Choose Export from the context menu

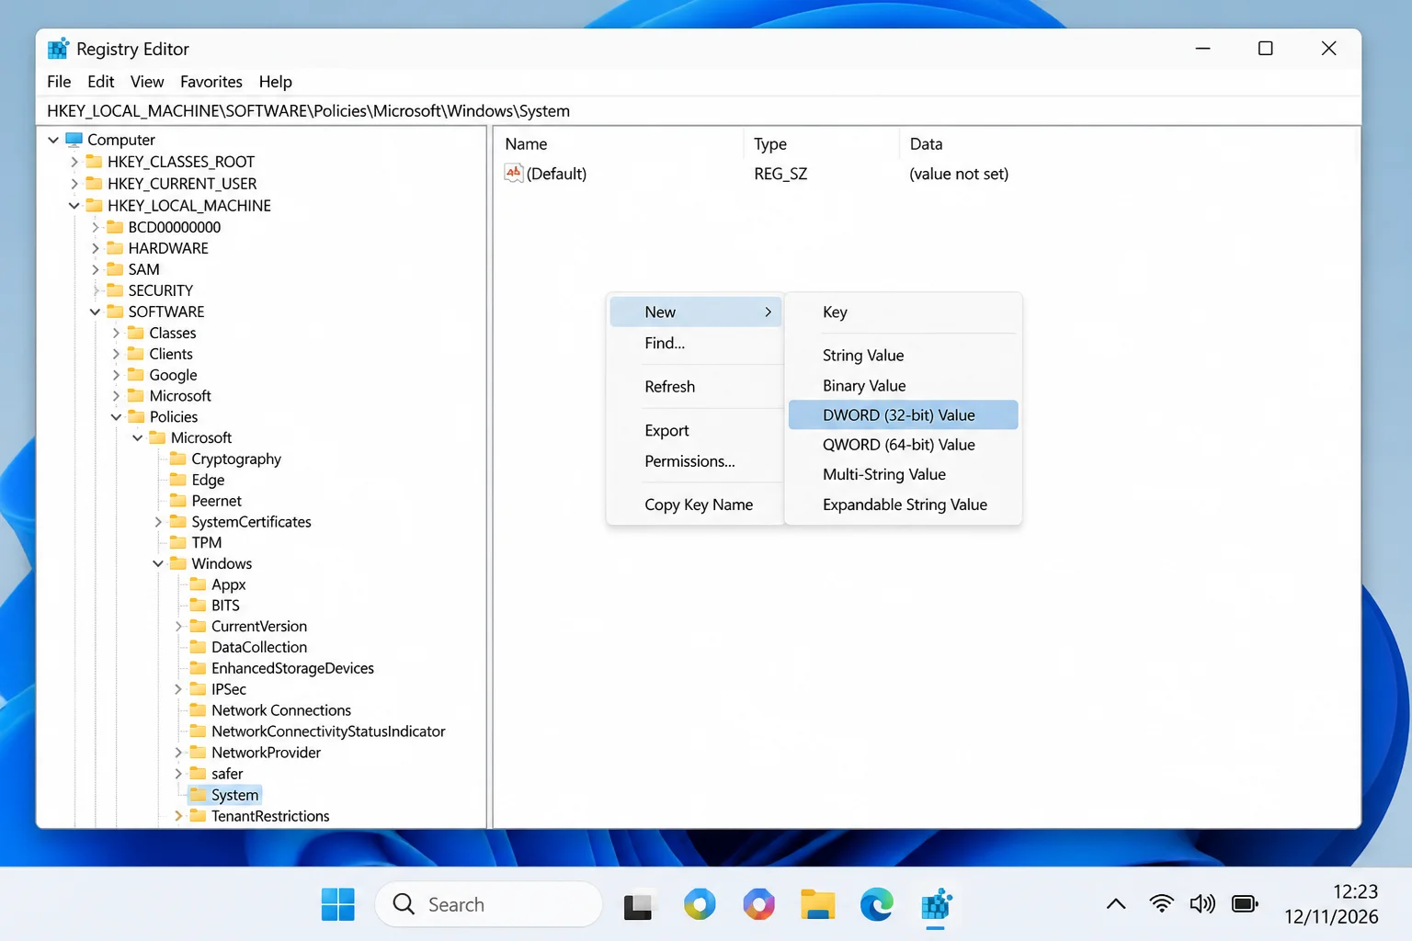click(x=696, y=430)
